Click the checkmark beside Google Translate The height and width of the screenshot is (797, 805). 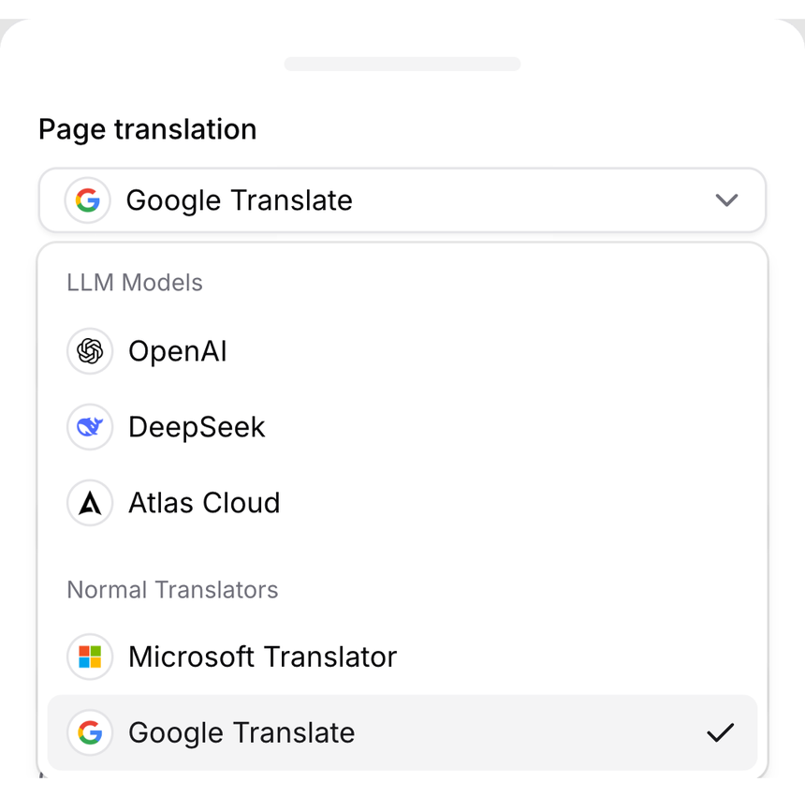pos(721,732)
